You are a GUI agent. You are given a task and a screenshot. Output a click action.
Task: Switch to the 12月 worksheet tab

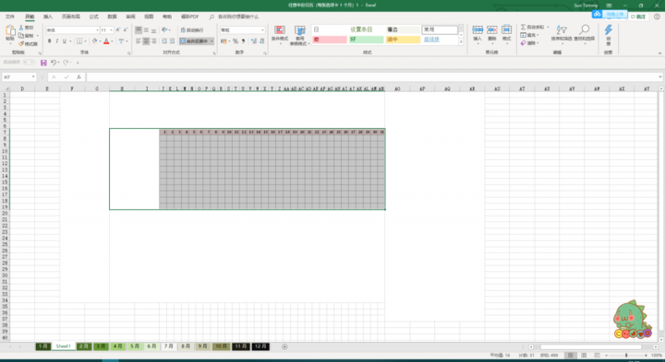(x=260, y=346)
